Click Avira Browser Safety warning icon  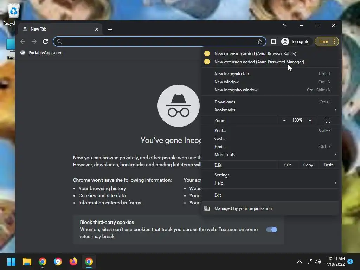click(x=207, y=53)
